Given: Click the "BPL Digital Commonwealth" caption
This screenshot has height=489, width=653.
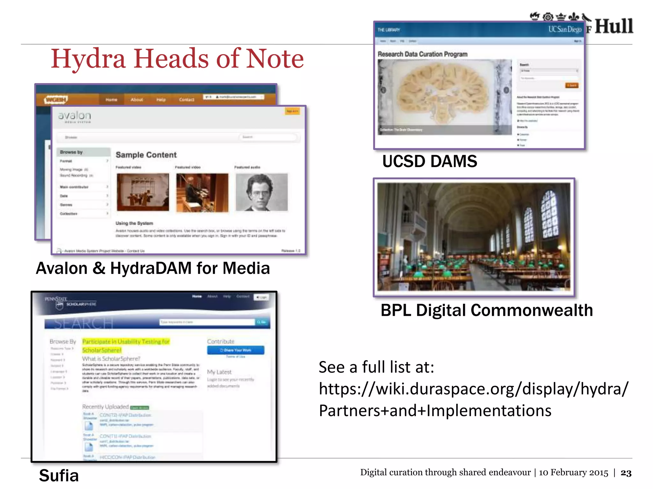Looking at the screenshot, I should 487,310.
